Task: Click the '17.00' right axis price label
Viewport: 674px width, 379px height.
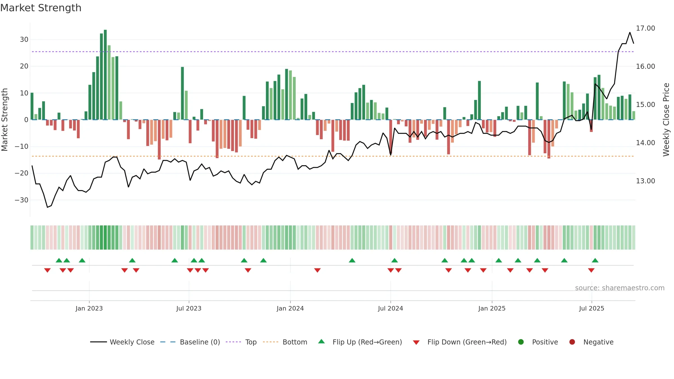Action: [645, 28]
